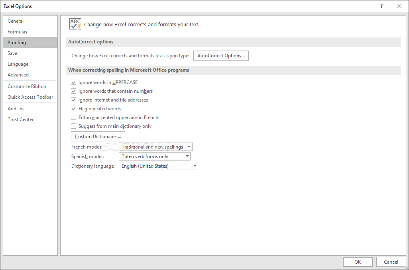Select the Proofing category
The width and height of the screenshot is (409, 270).
click(30, 43)
